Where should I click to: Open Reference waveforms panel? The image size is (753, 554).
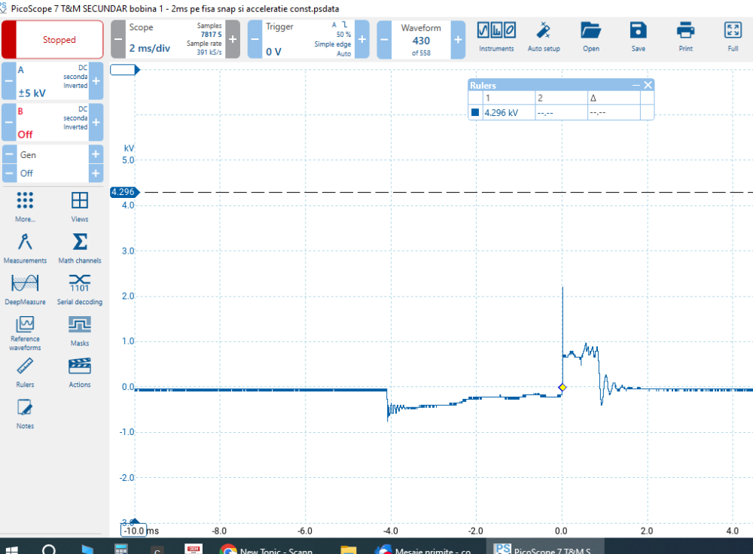[25, 331]
